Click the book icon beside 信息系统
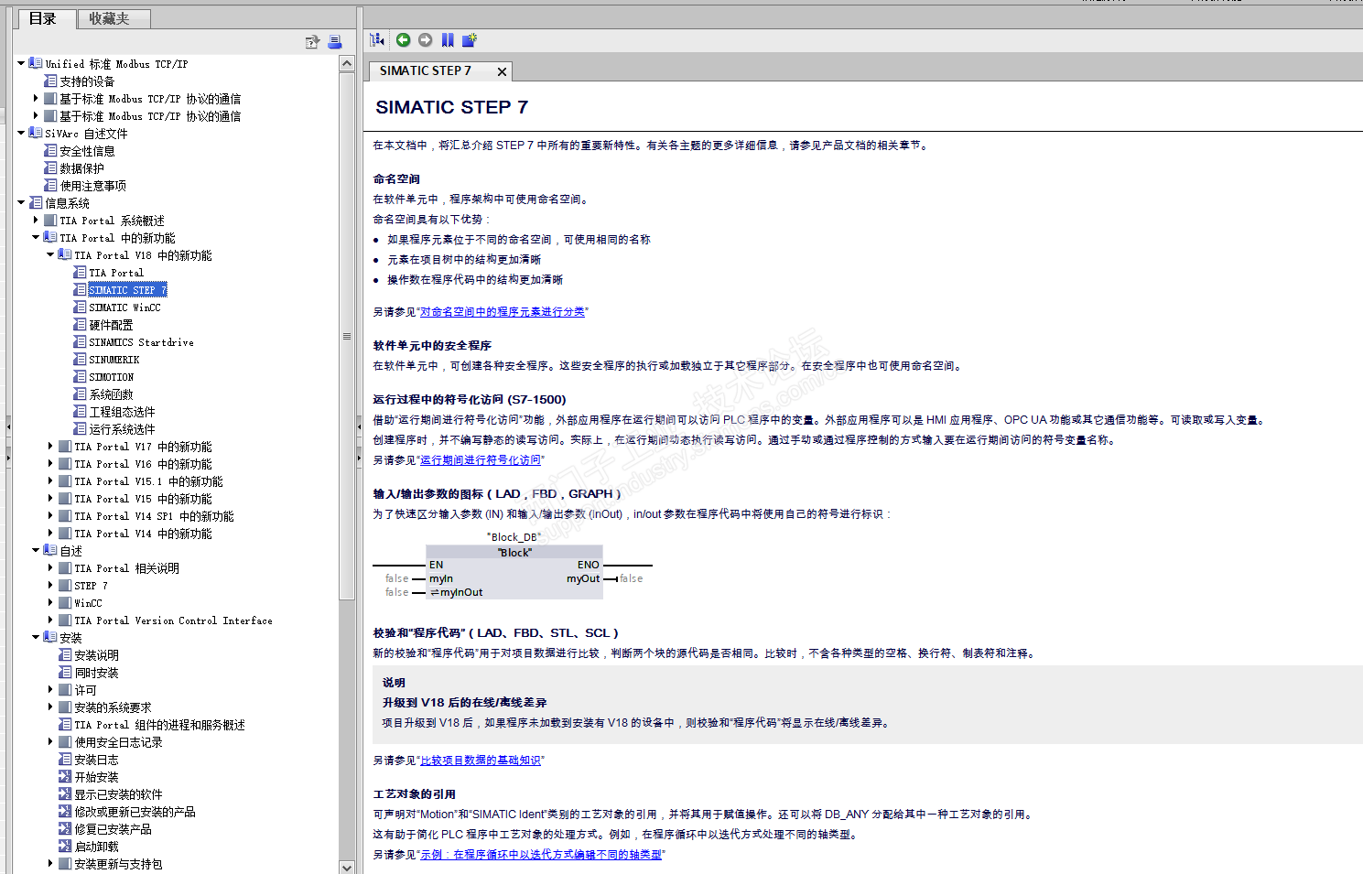1363x874 pixels. (36, 203)
